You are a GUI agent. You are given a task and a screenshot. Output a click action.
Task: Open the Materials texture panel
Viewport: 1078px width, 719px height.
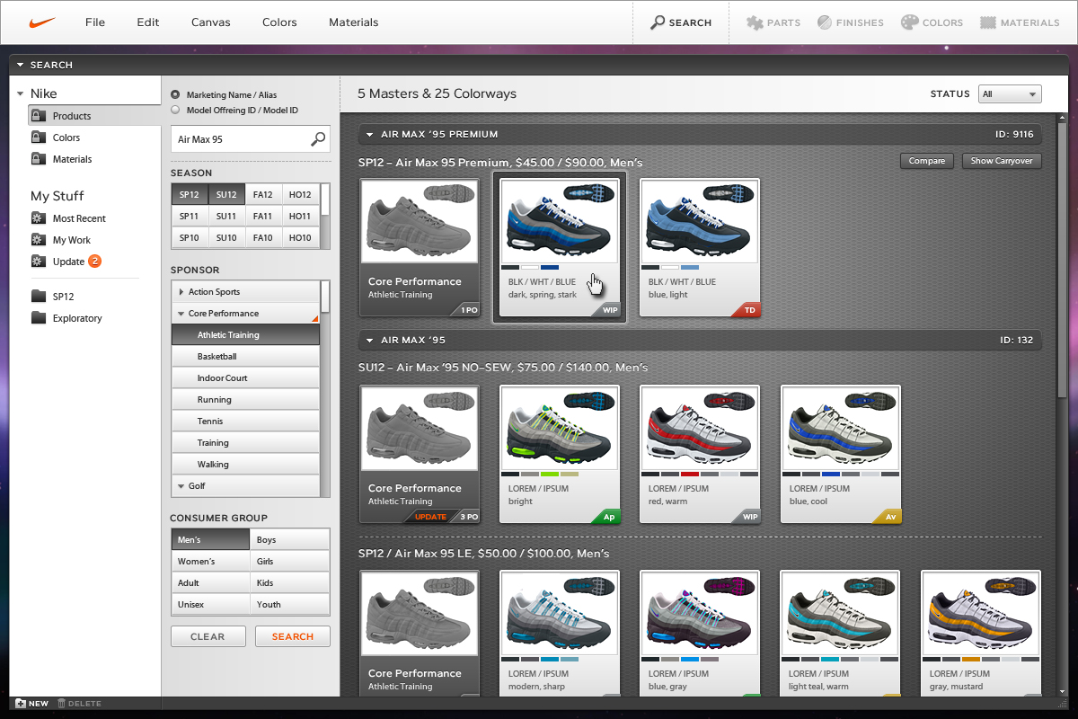point(988,22)
